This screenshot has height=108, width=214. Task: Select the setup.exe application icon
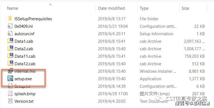10,79
